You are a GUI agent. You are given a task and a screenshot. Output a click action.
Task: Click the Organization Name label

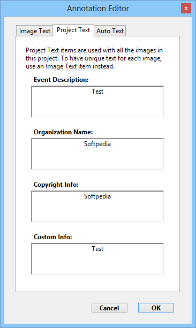tap(63, 132)
